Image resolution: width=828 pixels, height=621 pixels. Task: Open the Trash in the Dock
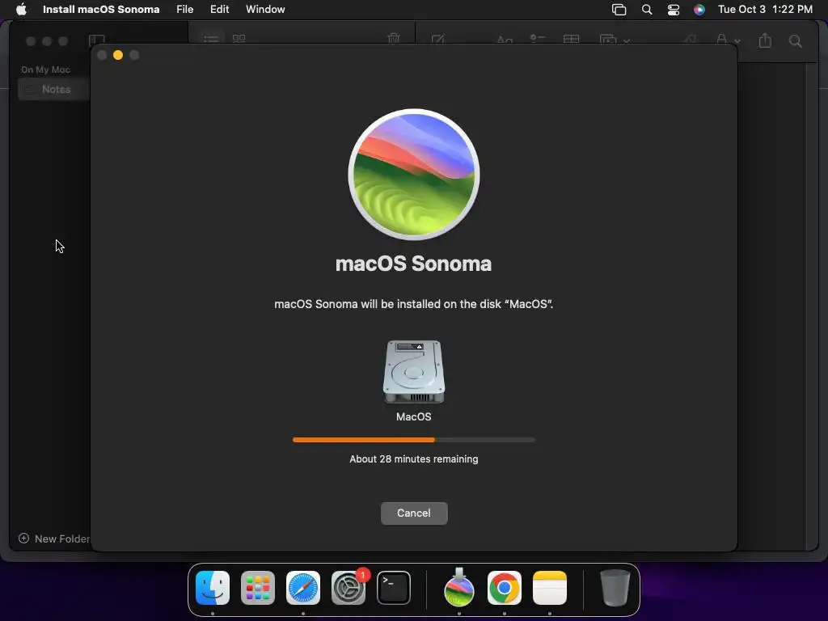[x=615, y=588]
